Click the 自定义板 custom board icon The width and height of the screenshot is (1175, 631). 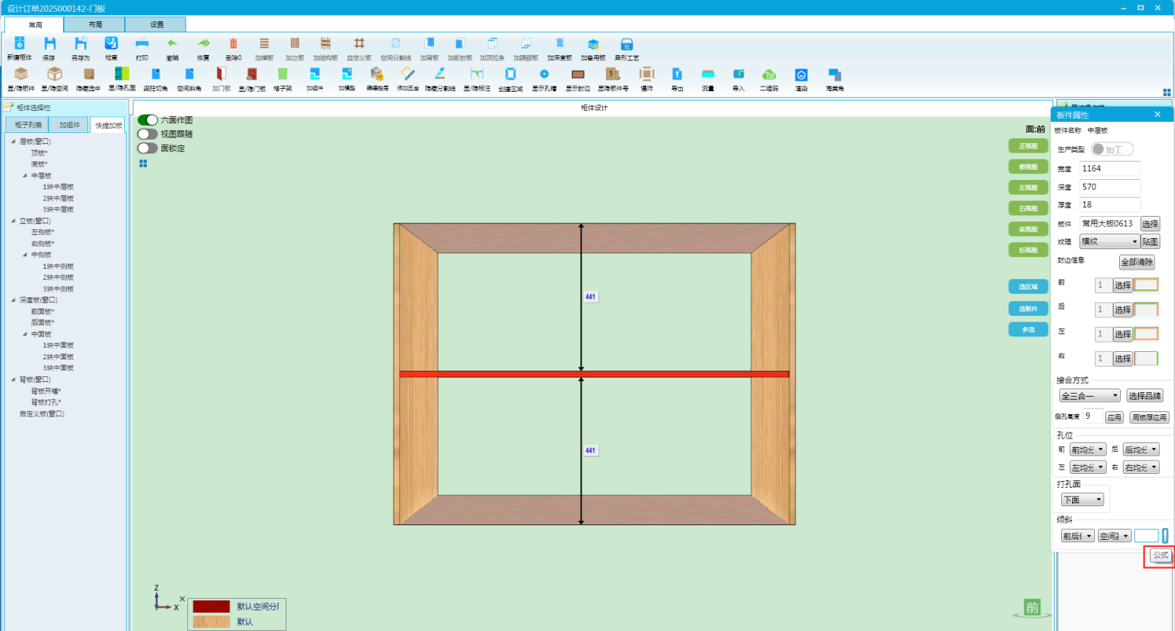[x=359, y=44]
